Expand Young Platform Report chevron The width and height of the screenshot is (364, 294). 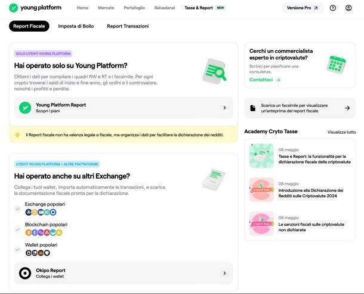pos(224,108)
